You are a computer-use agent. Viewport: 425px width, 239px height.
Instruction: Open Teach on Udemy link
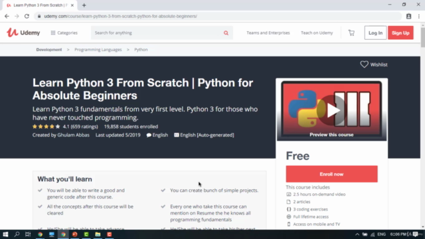click(317, 33)
